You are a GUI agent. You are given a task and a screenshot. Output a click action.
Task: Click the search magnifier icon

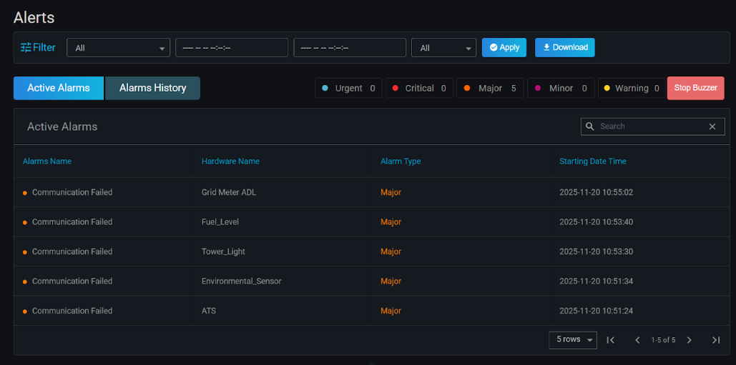(590, 126)
